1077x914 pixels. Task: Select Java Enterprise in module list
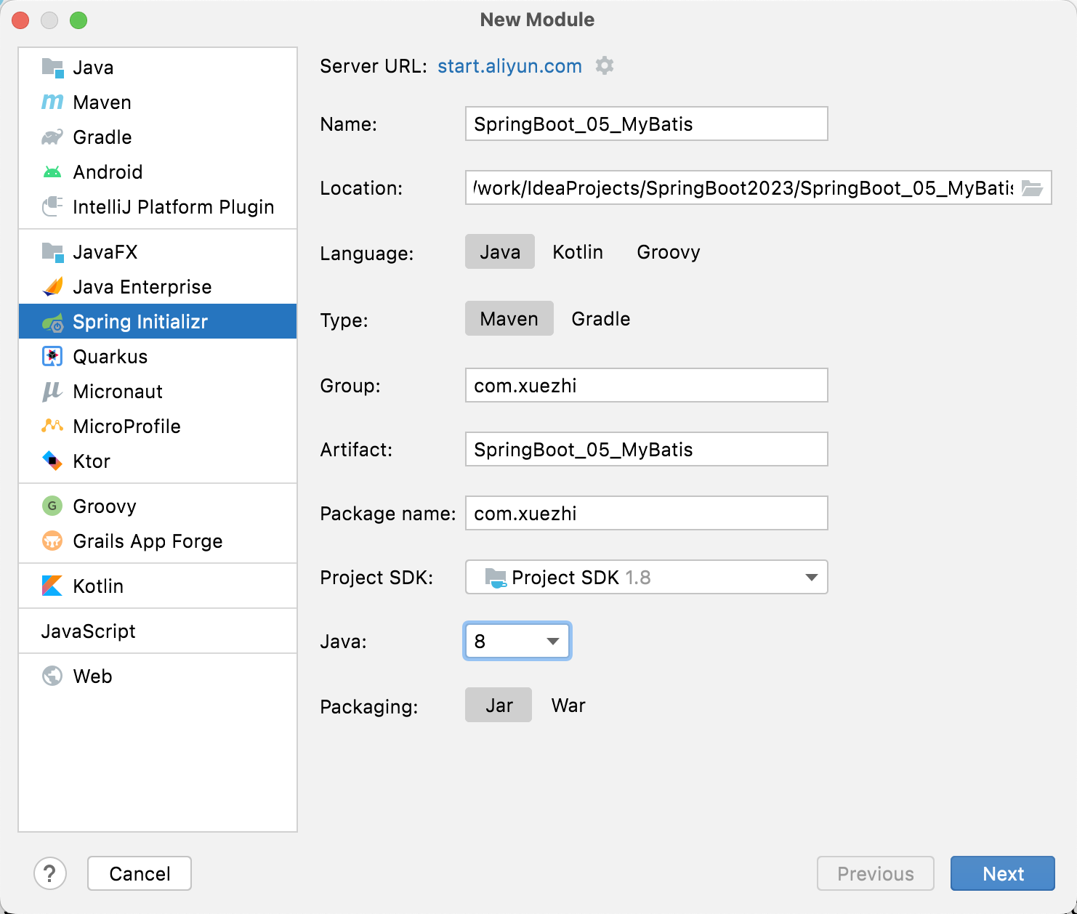pyautogui.click(x=158, y=287)
